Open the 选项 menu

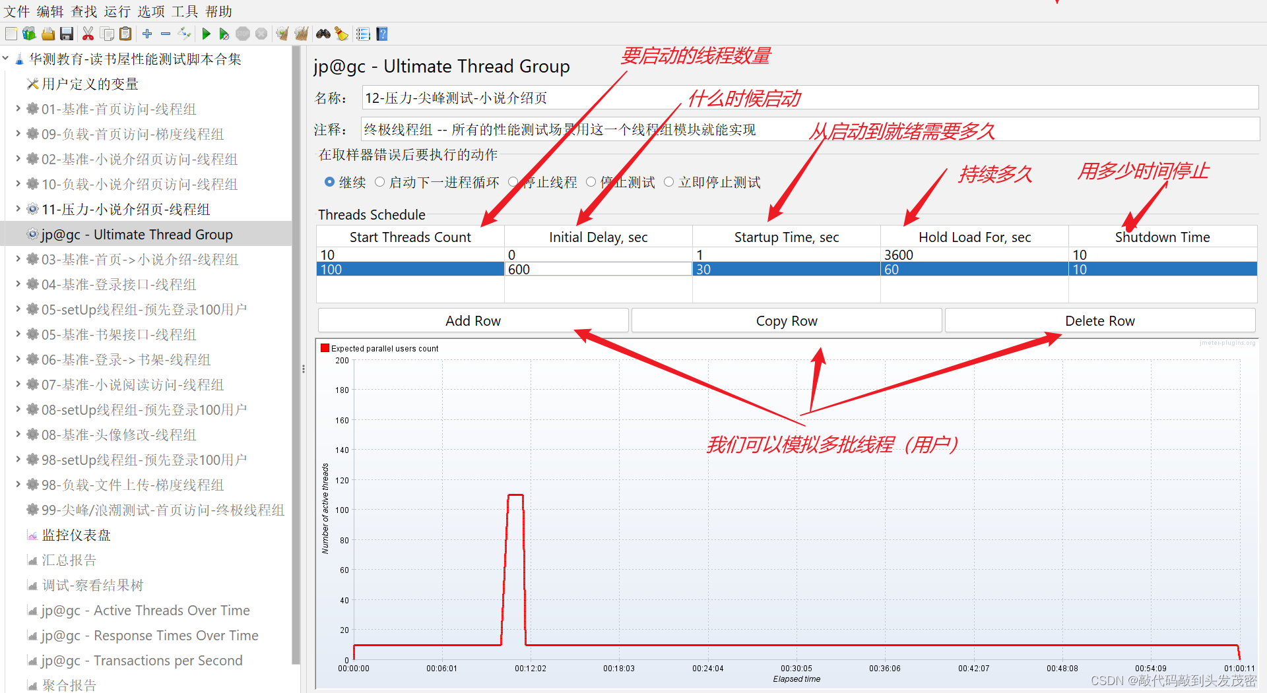point(151,11)
